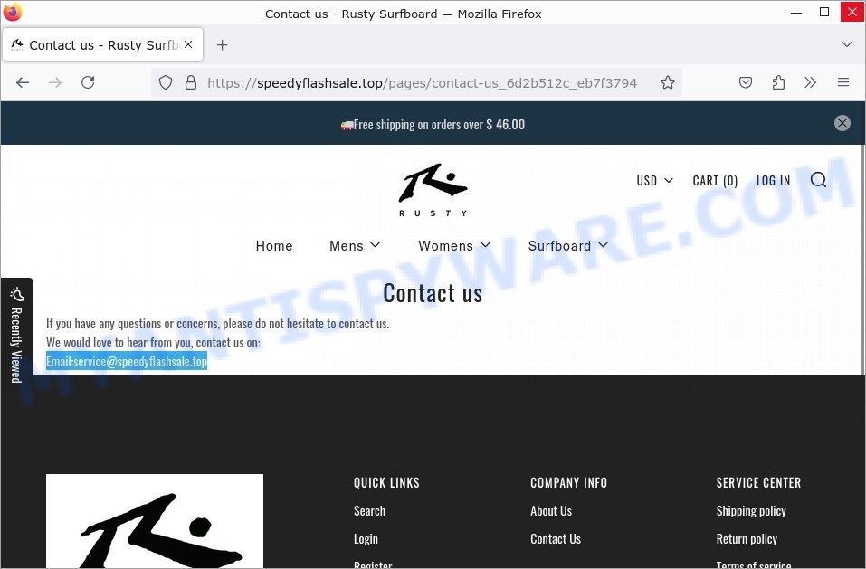Change currency from USD
This screenshot has height=569, width=866.
click(654, 180)
